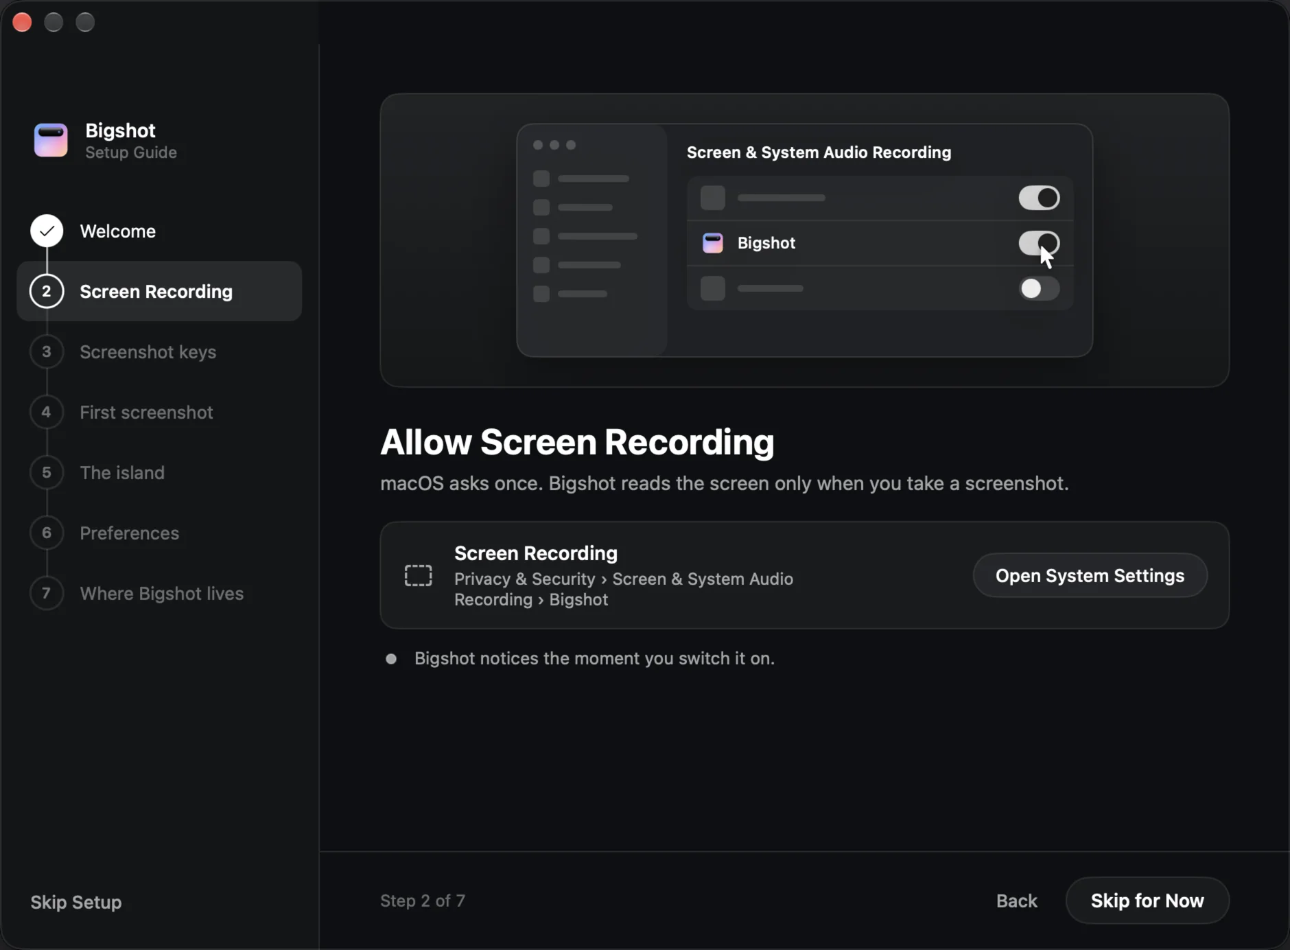Click the 'Step 2 of 7' label
The height and width of the screenshot is (950, 1290).
[x=423, y=901]
